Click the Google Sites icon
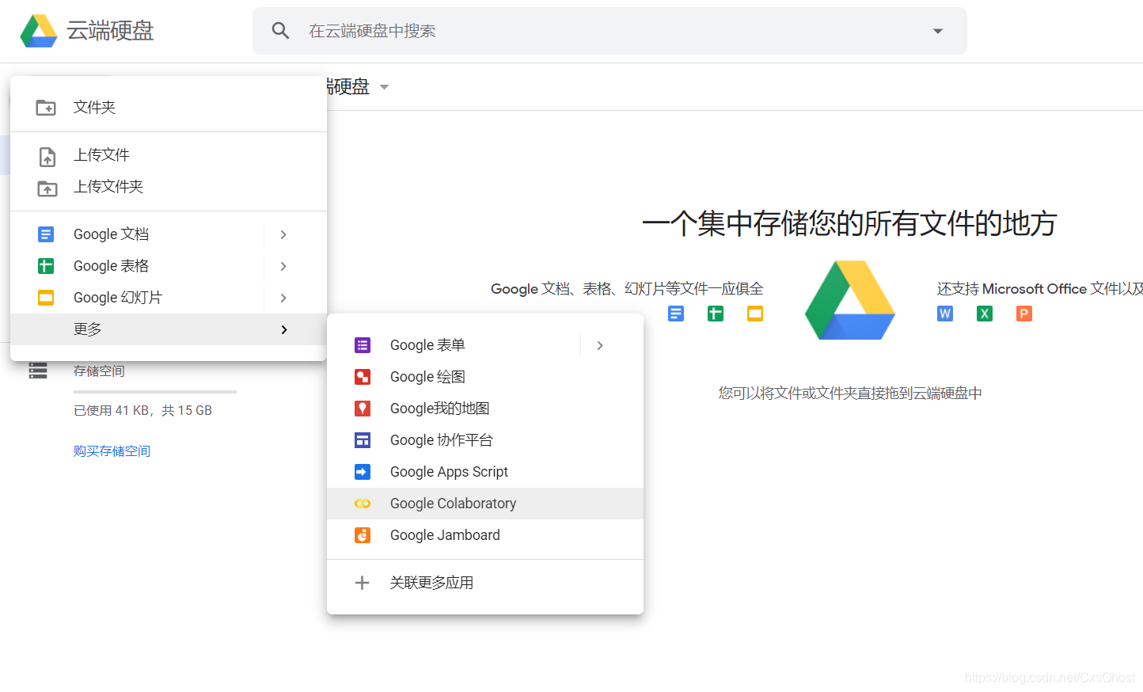The image size is (1143, 692). point(363,440)
